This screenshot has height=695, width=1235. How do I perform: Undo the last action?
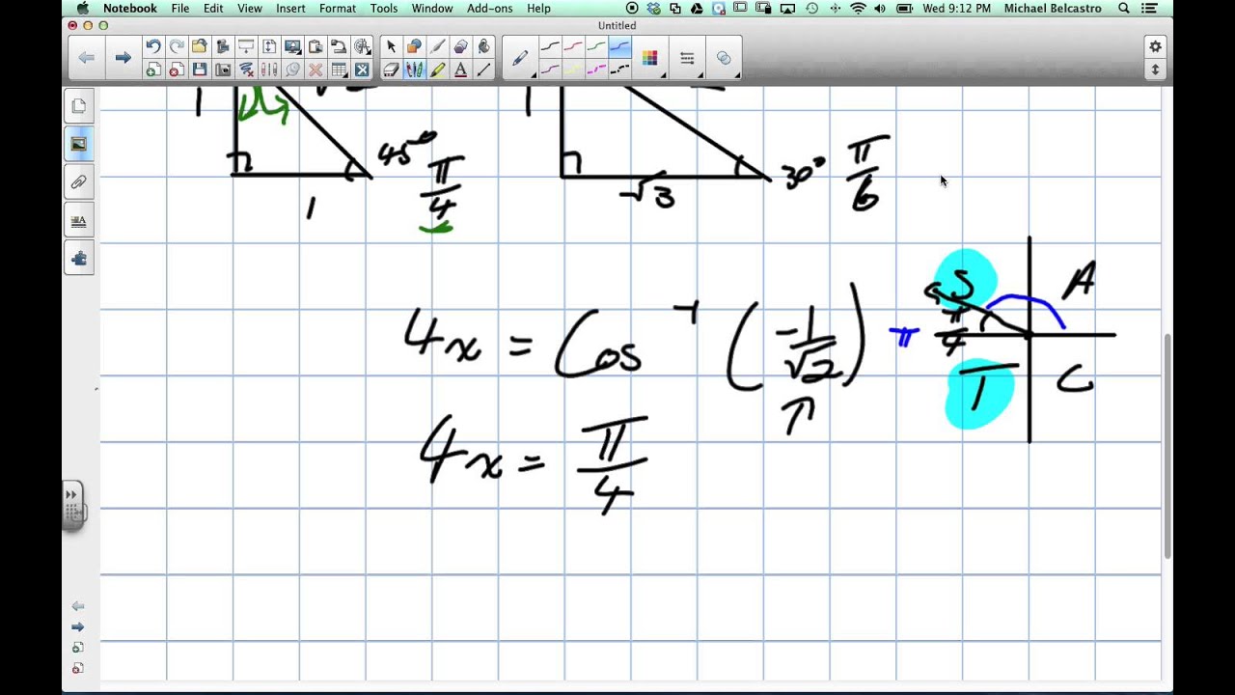point(152,46)
